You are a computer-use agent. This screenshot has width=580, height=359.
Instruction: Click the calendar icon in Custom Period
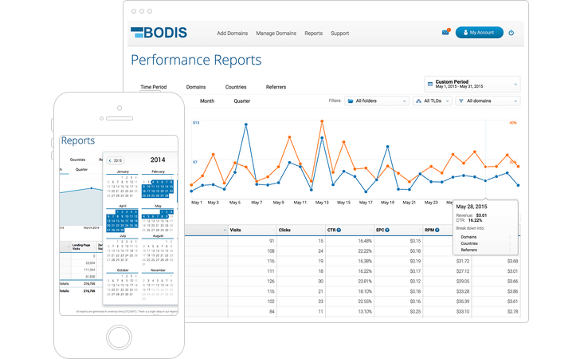(x=430, y=84)
